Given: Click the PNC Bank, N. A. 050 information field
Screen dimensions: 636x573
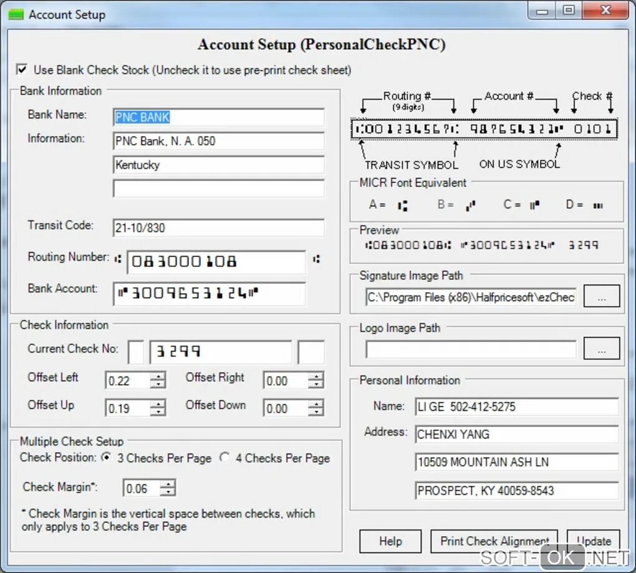Looking at the screenshot, I should click(219, 141).
